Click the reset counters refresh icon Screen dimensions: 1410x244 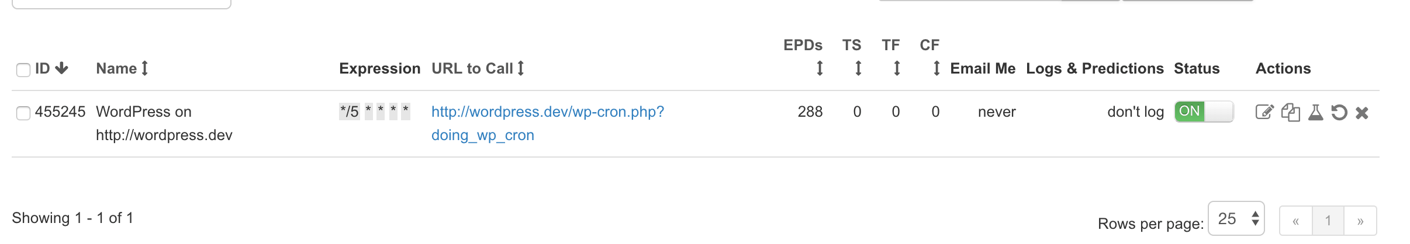click(1339, 112)
